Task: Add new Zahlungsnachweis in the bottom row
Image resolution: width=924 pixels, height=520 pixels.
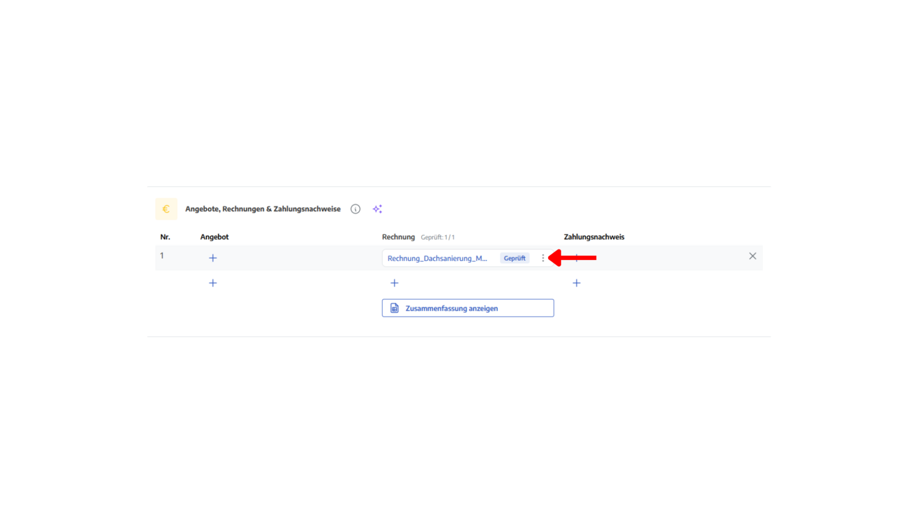Action: [x=576, y=283]
